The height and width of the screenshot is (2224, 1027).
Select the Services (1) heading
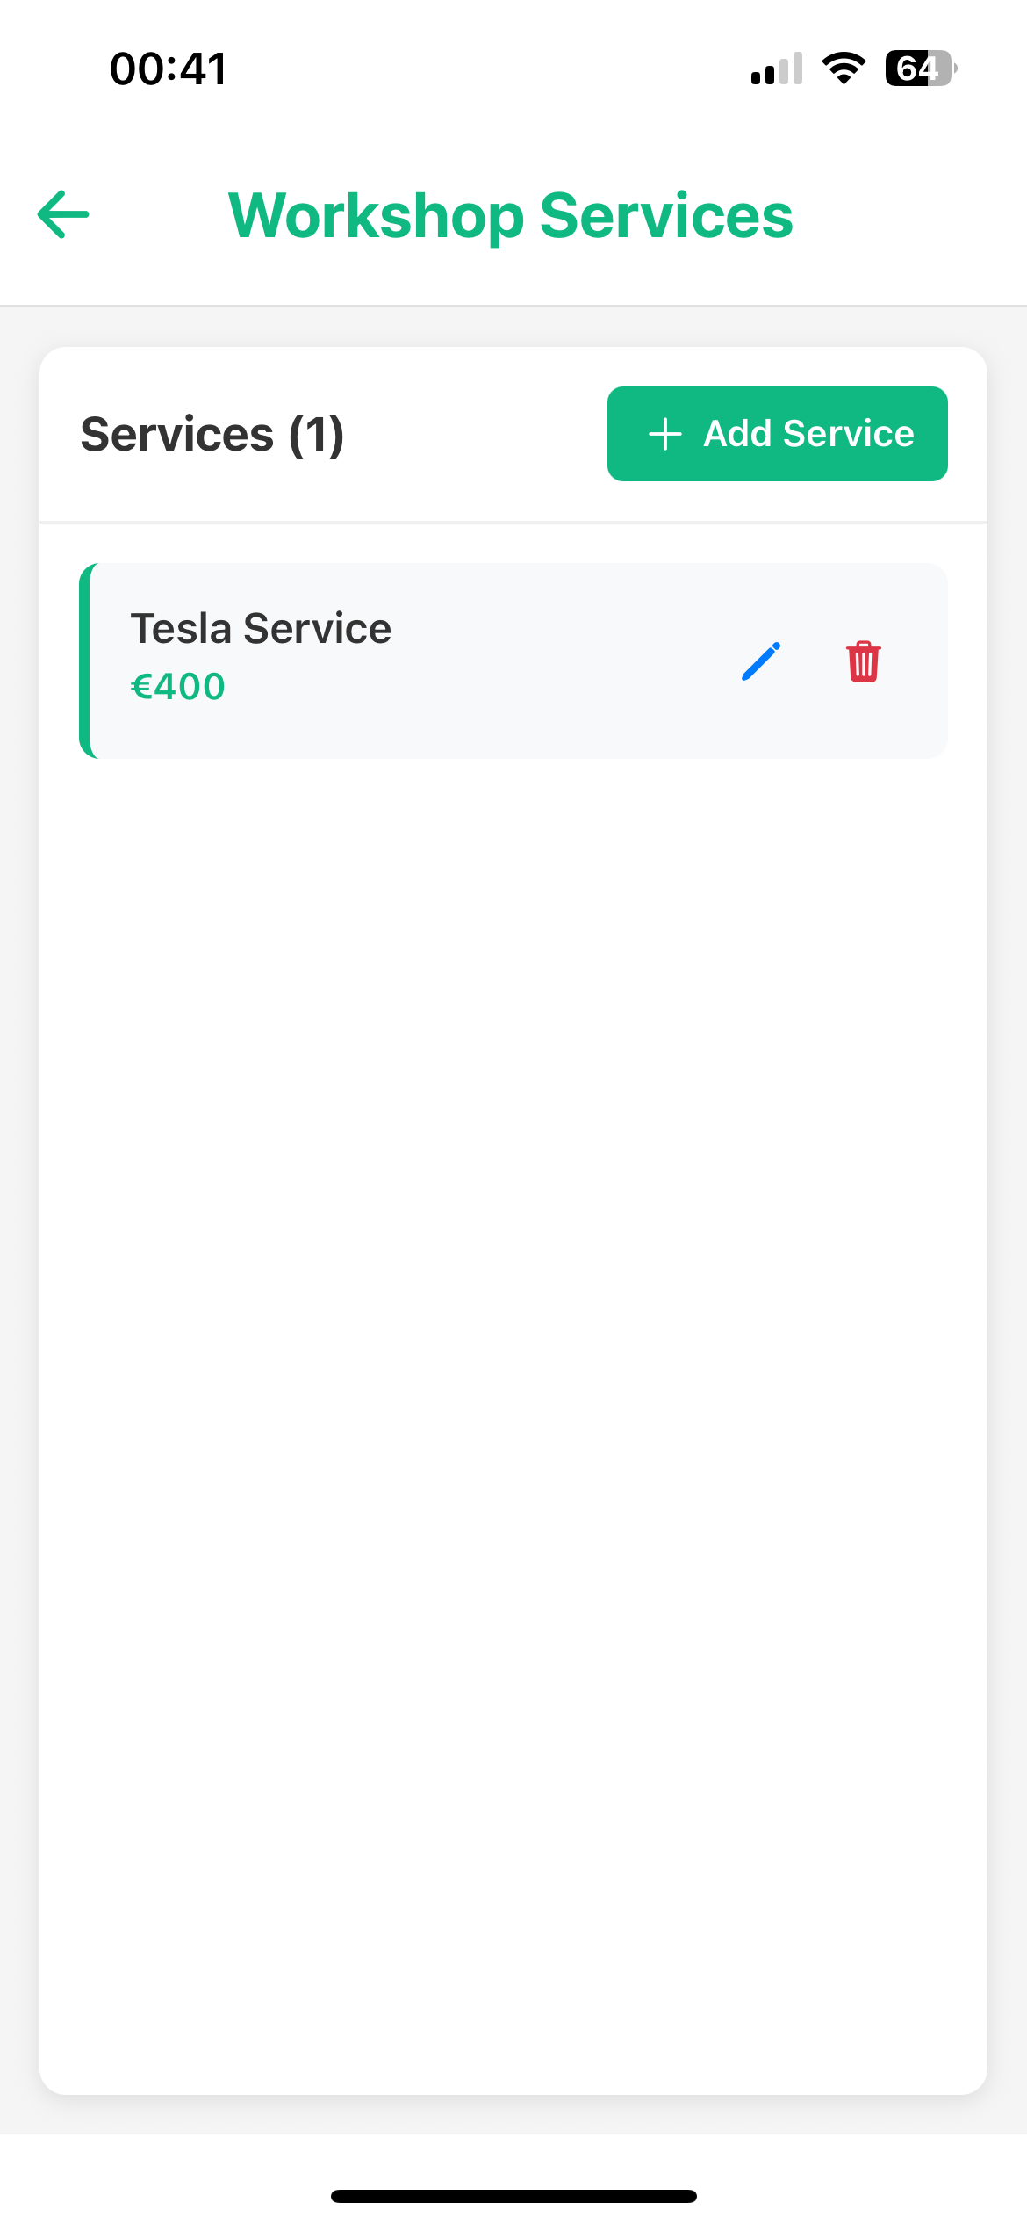click(x=212, y=435)
